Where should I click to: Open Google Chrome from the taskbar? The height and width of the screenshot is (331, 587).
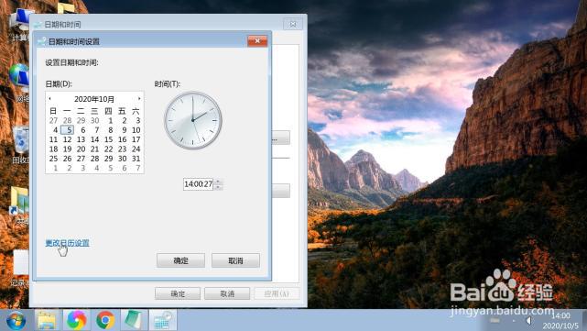coord(105,320)
